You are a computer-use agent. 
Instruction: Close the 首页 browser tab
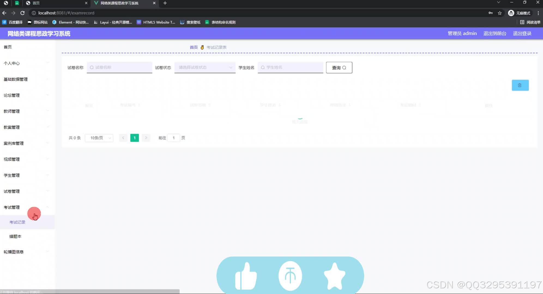(86, 3)
